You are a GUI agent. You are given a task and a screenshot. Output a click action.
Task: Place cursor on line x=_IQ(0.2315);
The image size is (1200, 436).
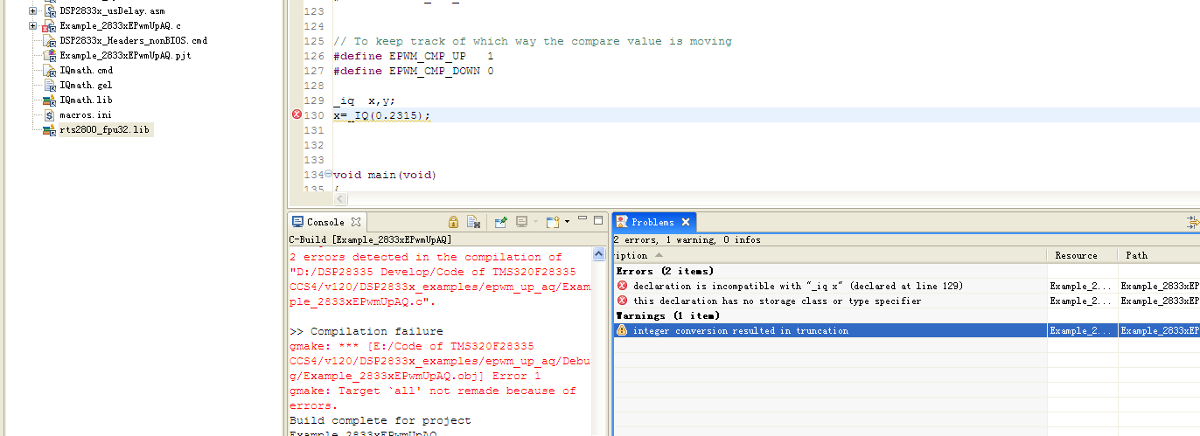(382, 115)
